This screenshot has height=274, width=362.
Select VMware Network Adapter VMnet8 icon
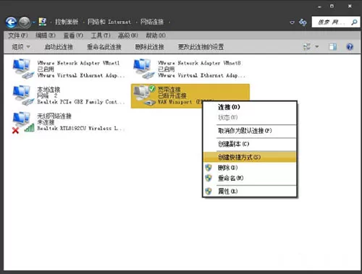point(143,68)
